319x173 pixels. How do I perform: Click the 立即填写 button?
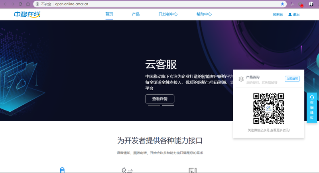coord(292,79)
